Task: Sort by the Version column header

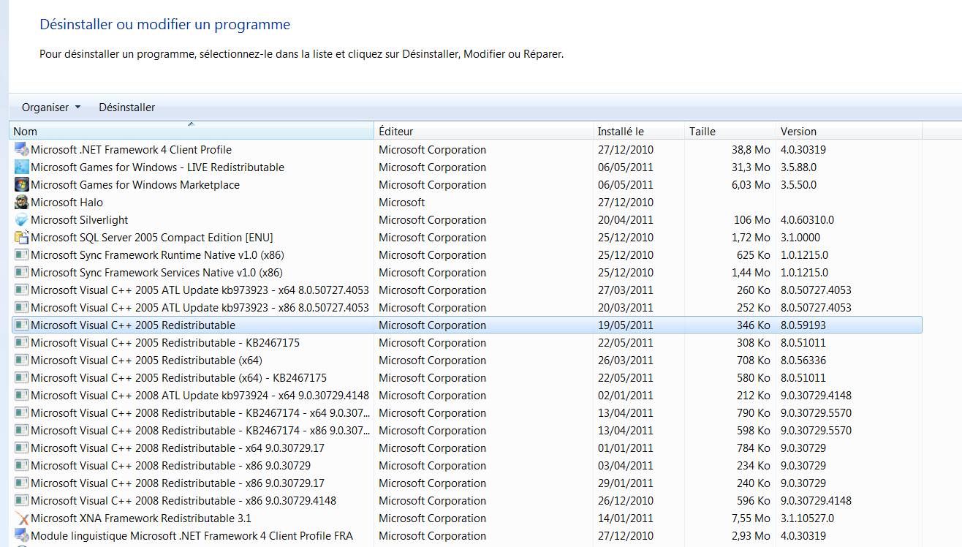Action: click(x=849, y=132)
